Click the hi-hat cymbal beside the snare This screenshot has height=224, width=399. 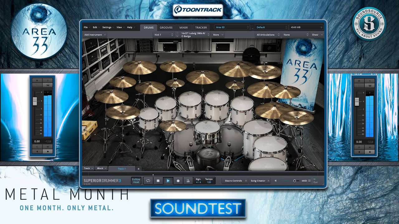(x=172, y=126)
